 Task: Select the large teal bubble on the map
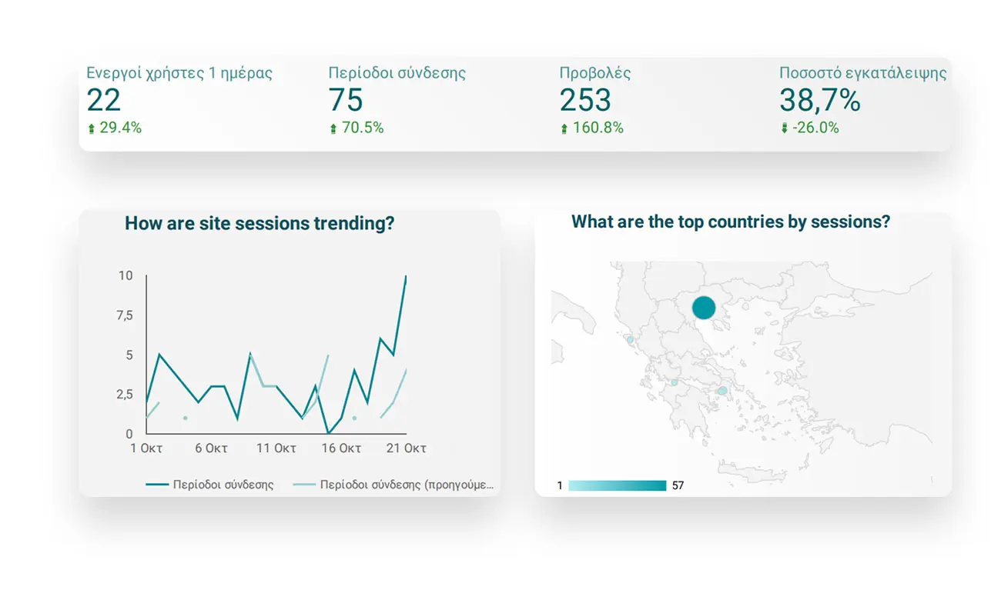tap(703, 308)
